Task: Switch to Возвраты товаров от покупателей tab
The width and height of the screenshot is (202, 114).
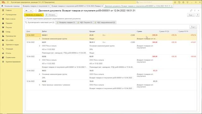Action: 35,6
